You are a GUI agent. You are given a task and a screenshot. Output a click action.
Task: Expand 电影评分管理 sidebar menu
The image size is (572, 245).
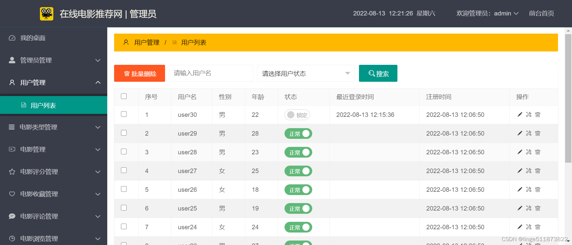tap(54, 172)
